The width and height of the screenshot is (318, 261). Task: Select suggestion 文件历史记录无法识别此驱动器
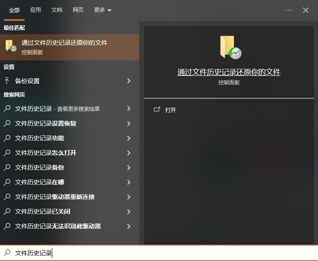pos(69,226)
